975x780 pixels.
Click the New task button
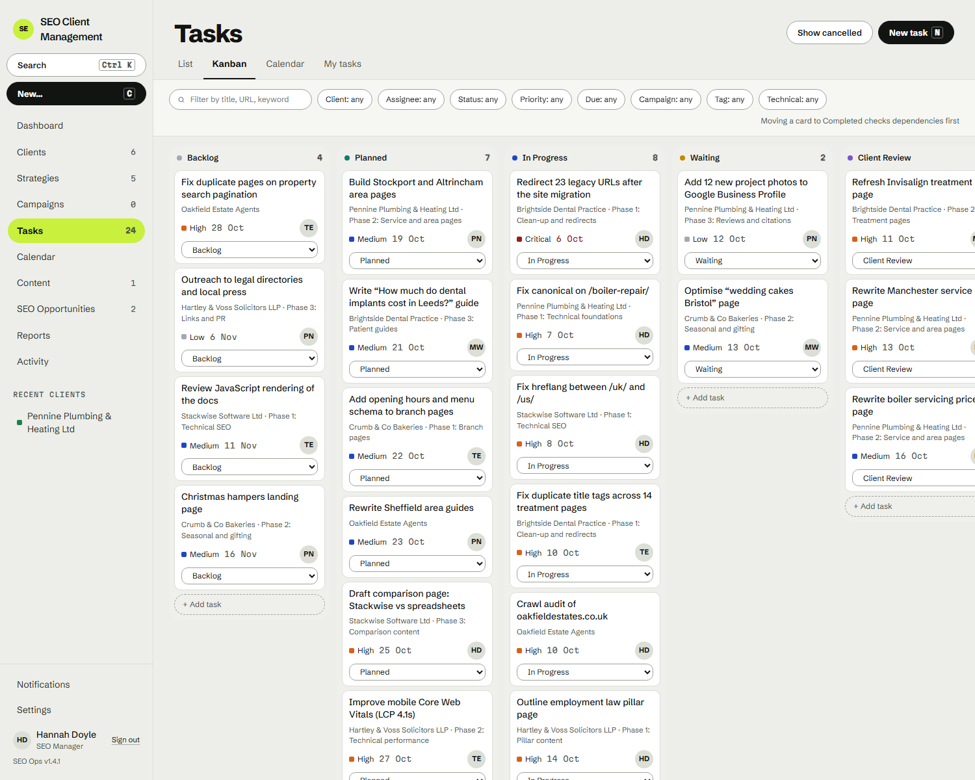pyautogui.click(x=916, y=33)
